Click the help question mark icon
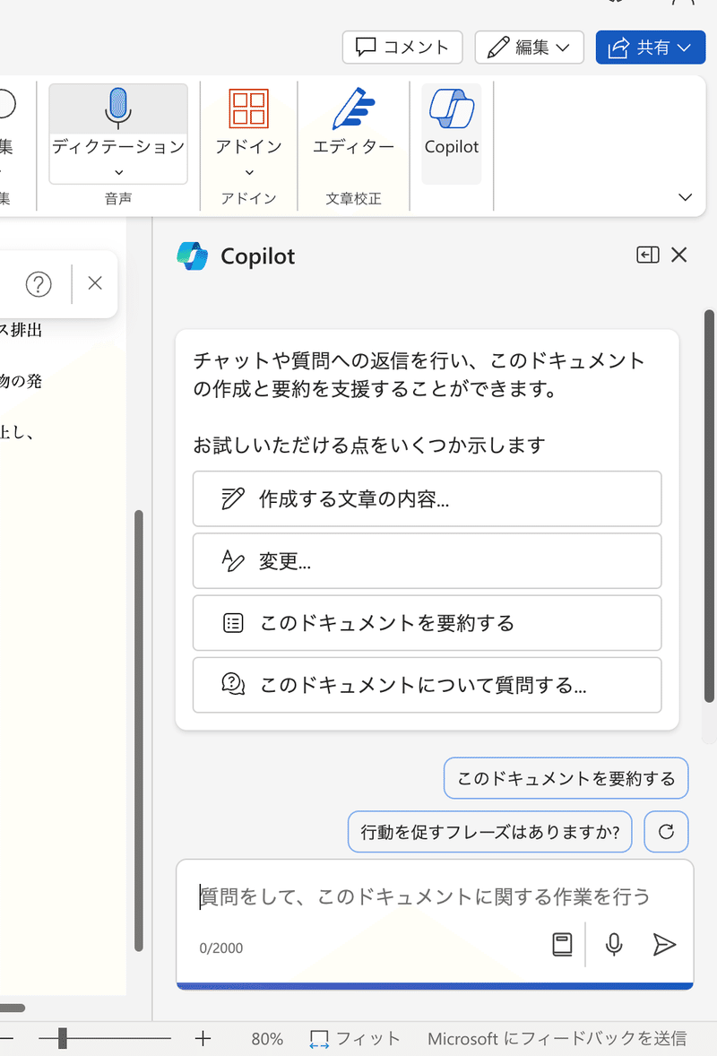 tap(39, 284)
